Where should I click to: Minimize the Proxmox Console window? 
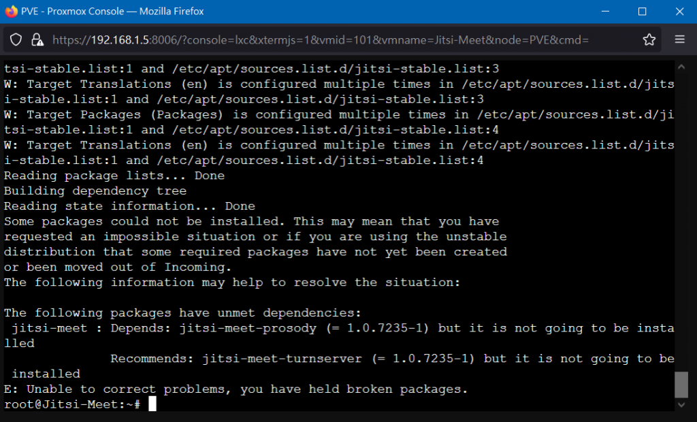pyautogui.click(x=605, y=11)
